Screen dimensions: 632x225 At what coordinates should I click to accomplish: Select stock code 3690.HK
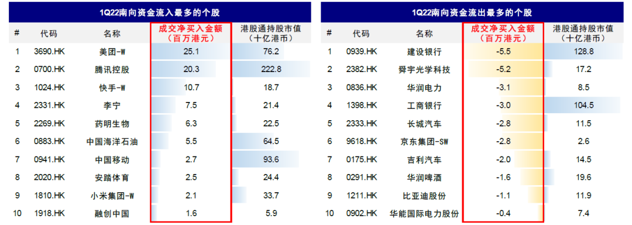click(x=49, y=52)
